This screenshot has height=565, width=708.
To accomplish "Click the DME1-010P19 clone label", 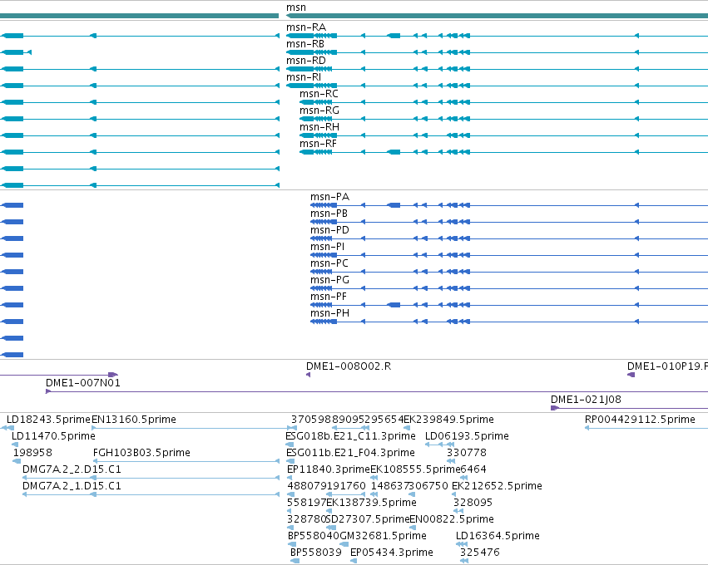I will point(667,366).
